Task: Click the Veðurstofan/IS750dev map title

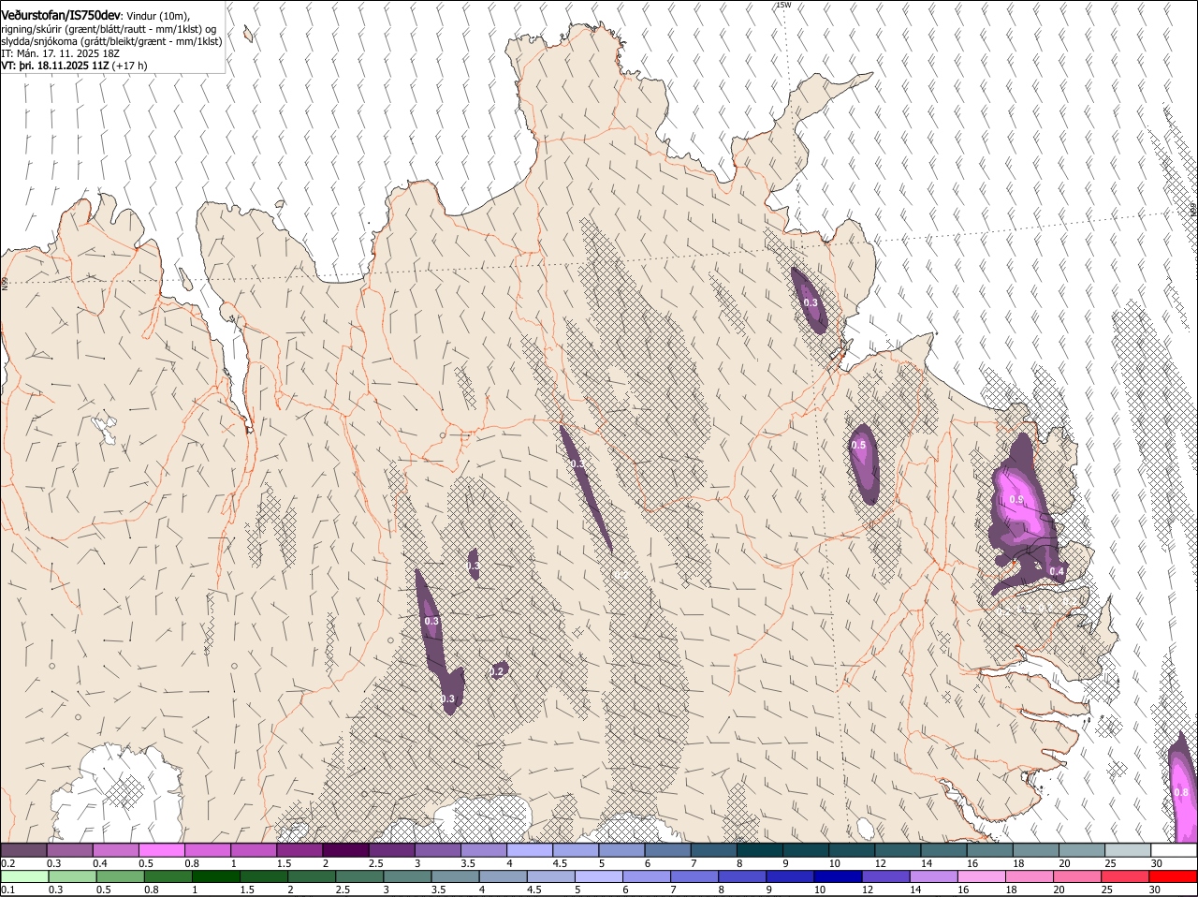Action: (61, 15)
